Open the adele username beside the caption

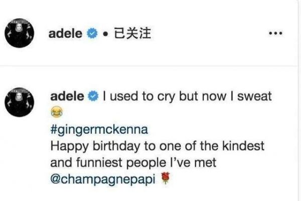68,95
